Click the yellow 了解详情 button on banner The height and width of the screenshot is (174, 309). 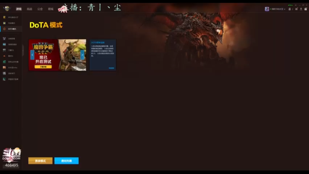coord(43,67)
